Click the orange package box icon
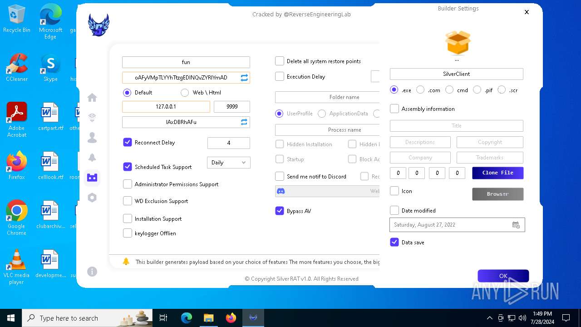 tap(458, 42)
